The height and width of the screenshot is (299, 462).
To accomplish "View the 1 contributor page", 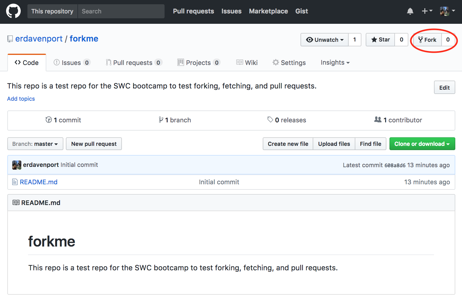I will [x=398, y=120].
